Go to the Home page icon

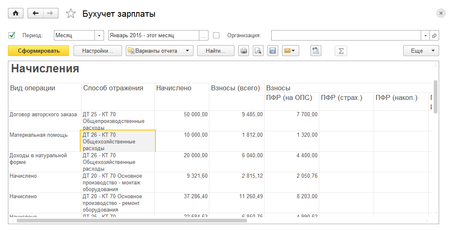pyautogui.click(x=16, y=13)
